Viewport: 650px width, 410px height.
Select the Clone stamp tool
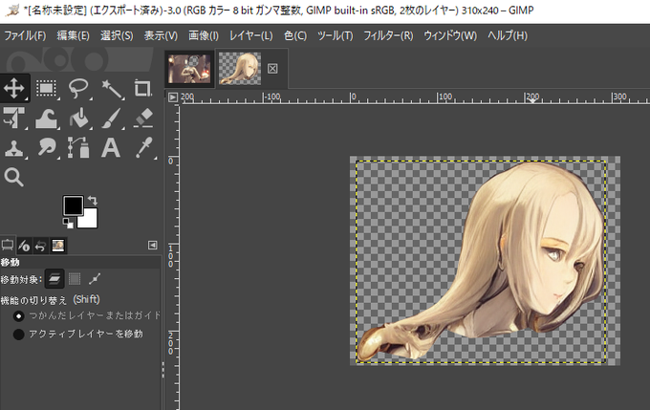[14, 147]
